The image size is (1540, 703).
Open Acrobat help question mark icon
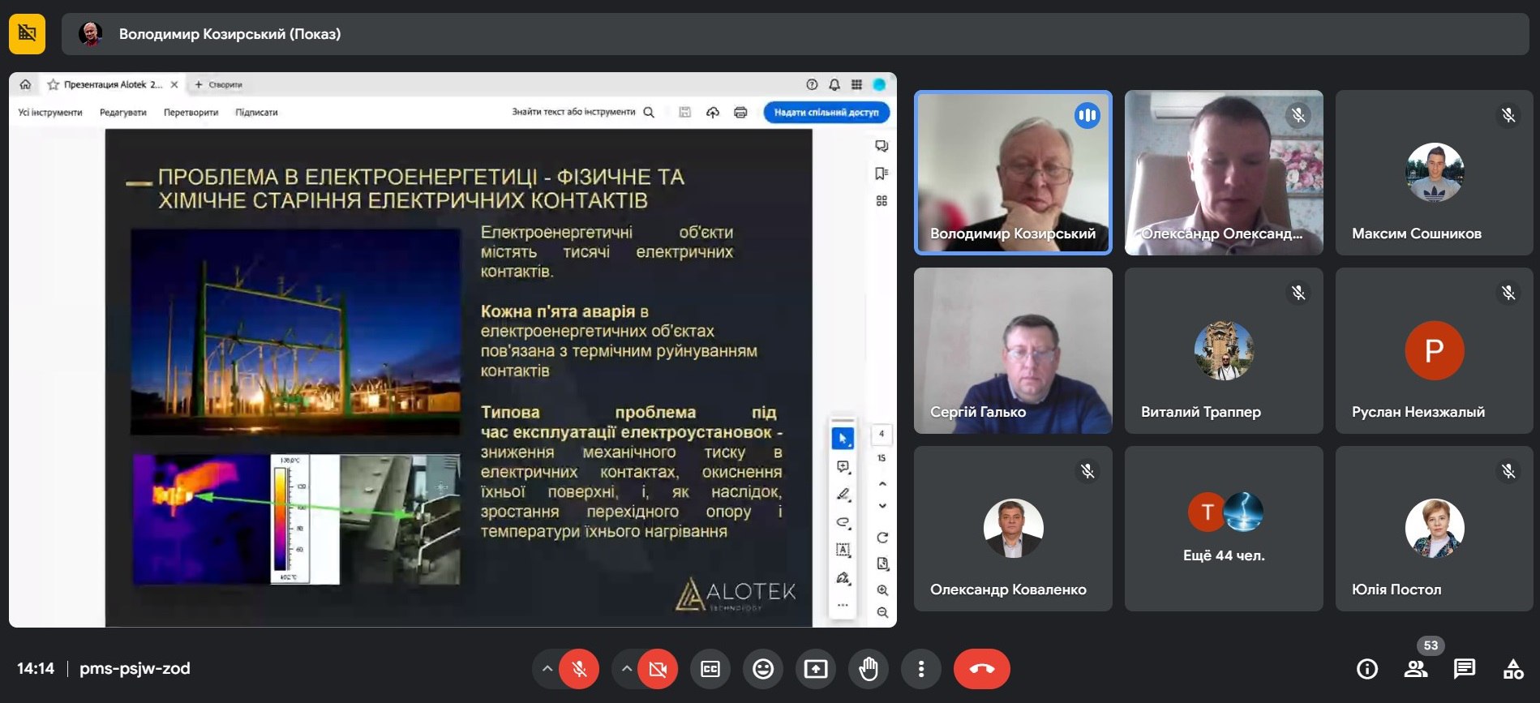pos(812,84)
